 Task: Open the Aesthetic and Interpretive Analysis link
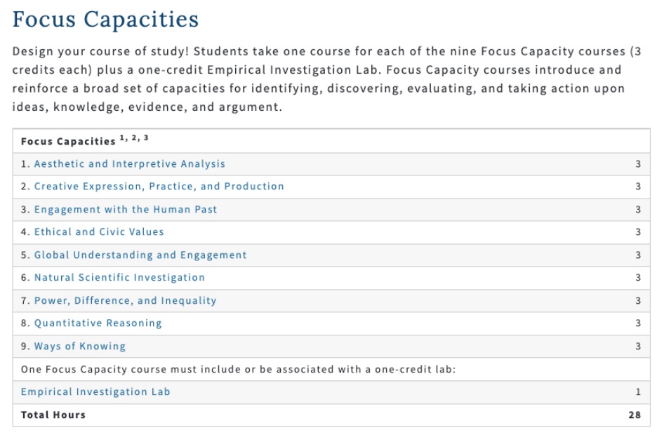(x=130, y=164)
